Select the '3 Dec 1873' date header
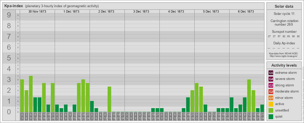The height and width of the screenshot is (123, 304). (141, 12)
